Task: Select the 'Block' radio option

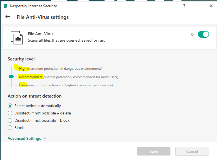Action: tap(10, 128)
